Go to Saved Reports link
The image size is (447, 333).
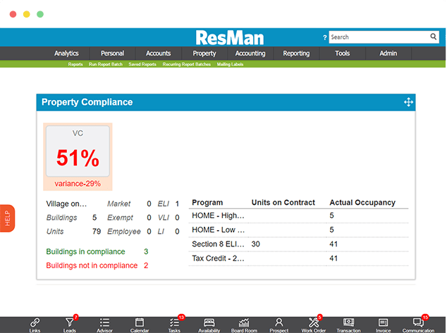point(142,64)
